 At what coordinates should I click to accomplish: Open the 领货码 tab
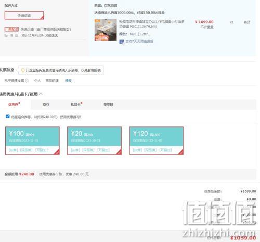pos(108,105)
